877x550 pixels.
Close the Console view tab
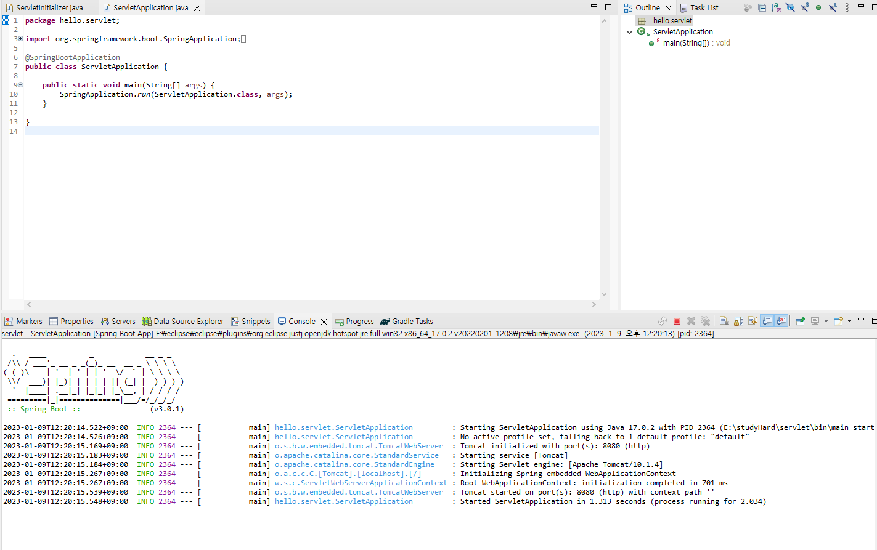point(324,322)
